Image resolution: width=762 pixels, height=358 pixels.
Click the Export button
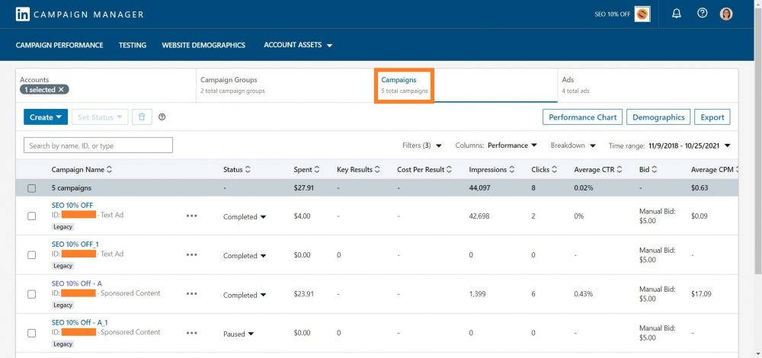pos(712,117)
